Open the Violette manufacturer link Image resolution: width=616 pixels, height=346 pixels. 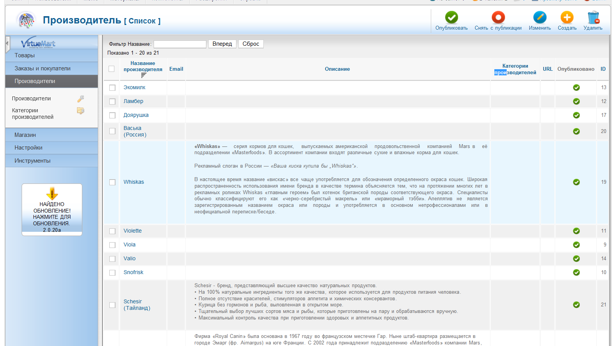click(132, 231)
